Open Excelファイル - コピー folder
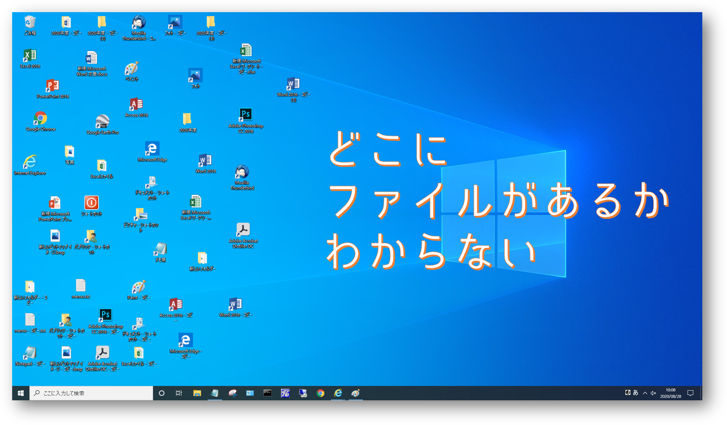Viewport: 727px width, 425px height. [x=139, y=356]
